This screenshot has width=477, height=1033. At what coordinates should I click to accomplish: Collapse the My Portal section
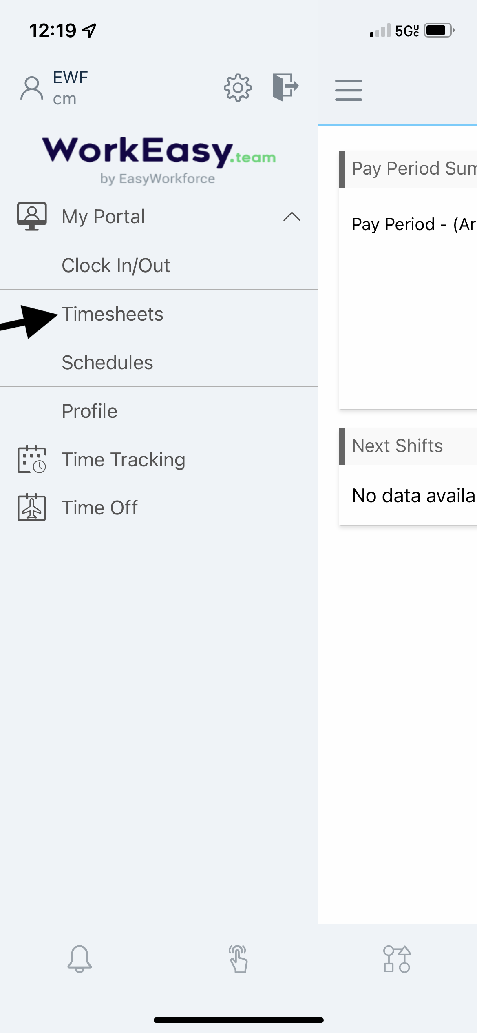[x=291, y=217]
